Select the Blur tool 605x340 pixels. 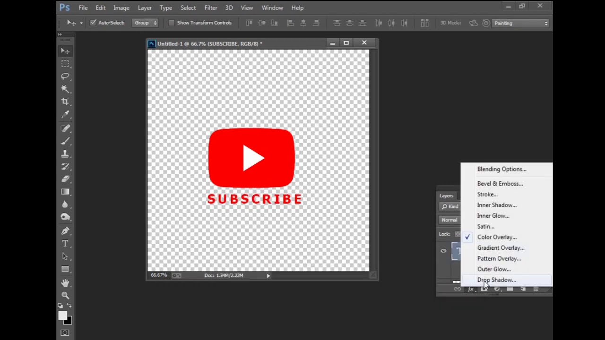65,204
